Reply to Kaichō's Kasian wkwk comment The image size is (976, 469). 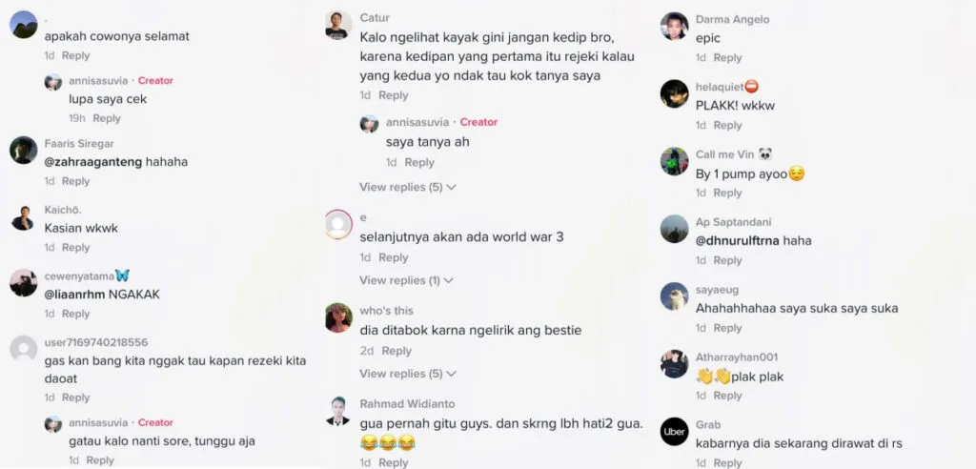click(76, 247)
